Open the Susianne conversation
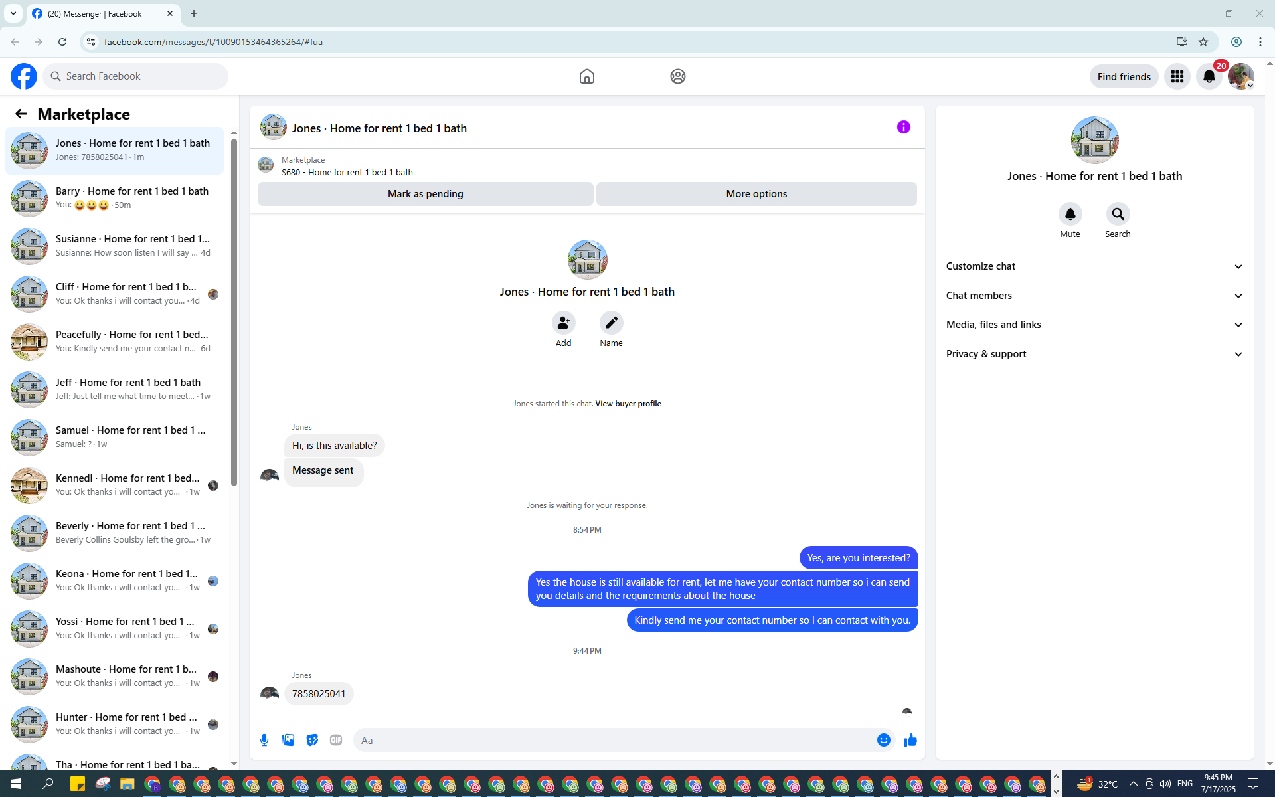The image size is (1275, 797). 115,246
